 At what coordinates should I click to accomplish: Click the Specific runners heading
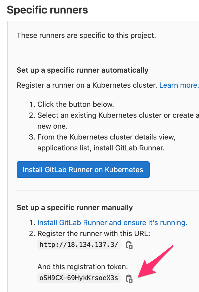pos(47,10)
